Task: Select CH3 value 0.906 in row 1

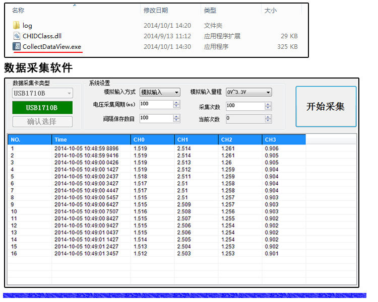Action: pos(272,148)
